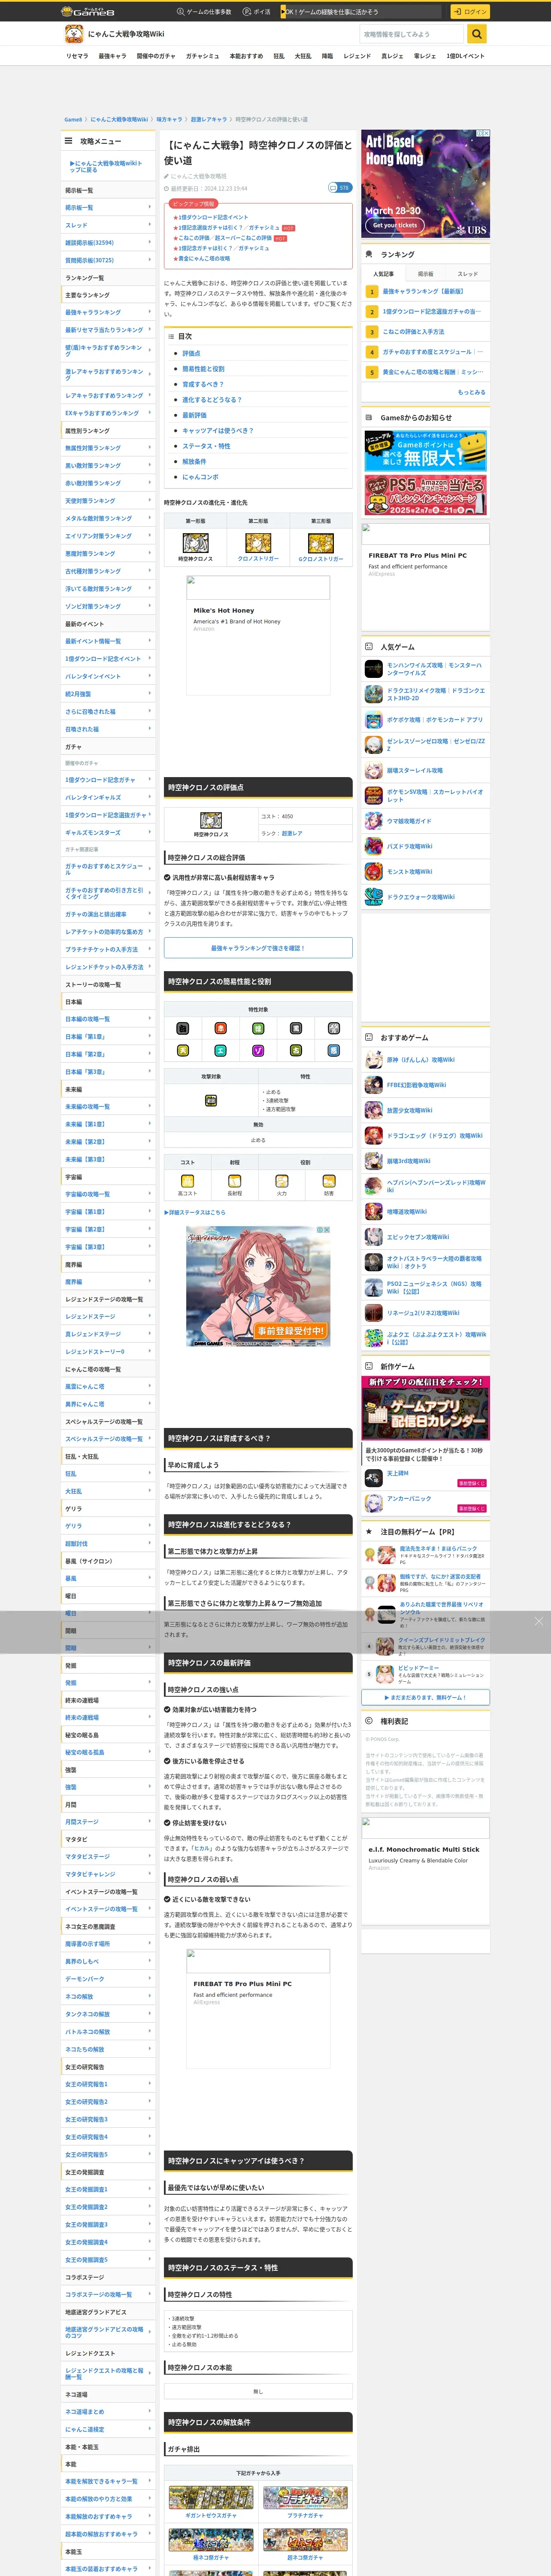This screenshot has width=551, height=2576.
Task: Click the 攻略情報 search input field
Action: pyautogui.click(x=413, y=34)
